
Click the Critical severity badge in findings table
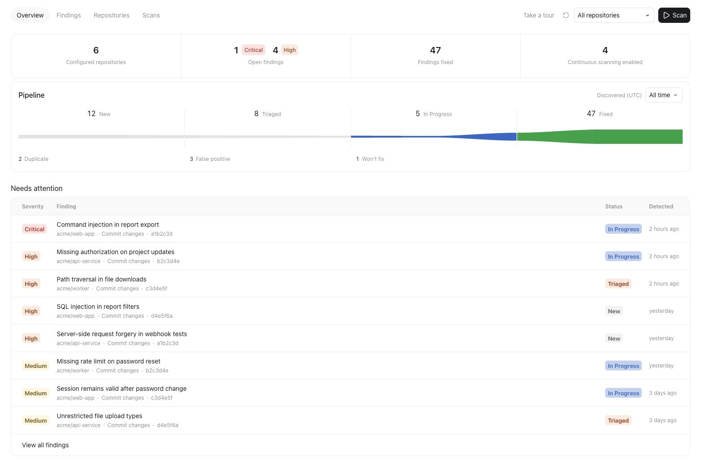pyautogui.click(x=34, y=229)
